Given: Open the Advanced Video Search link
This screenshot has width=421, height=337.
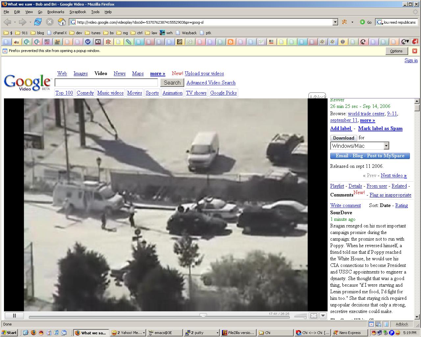Looking at the screenshot, I should pos(211,83).
